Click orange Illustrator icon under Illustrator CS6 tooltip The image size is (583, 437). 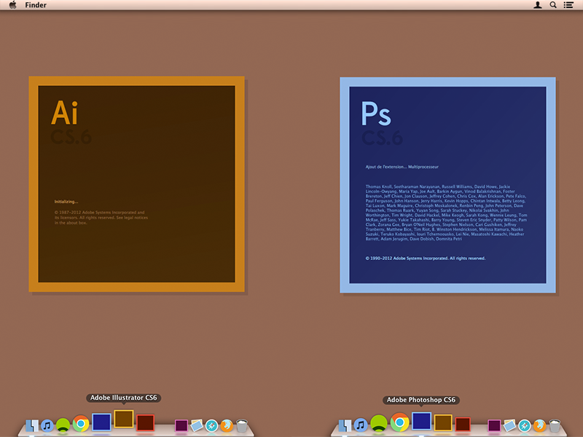(124, 420)
